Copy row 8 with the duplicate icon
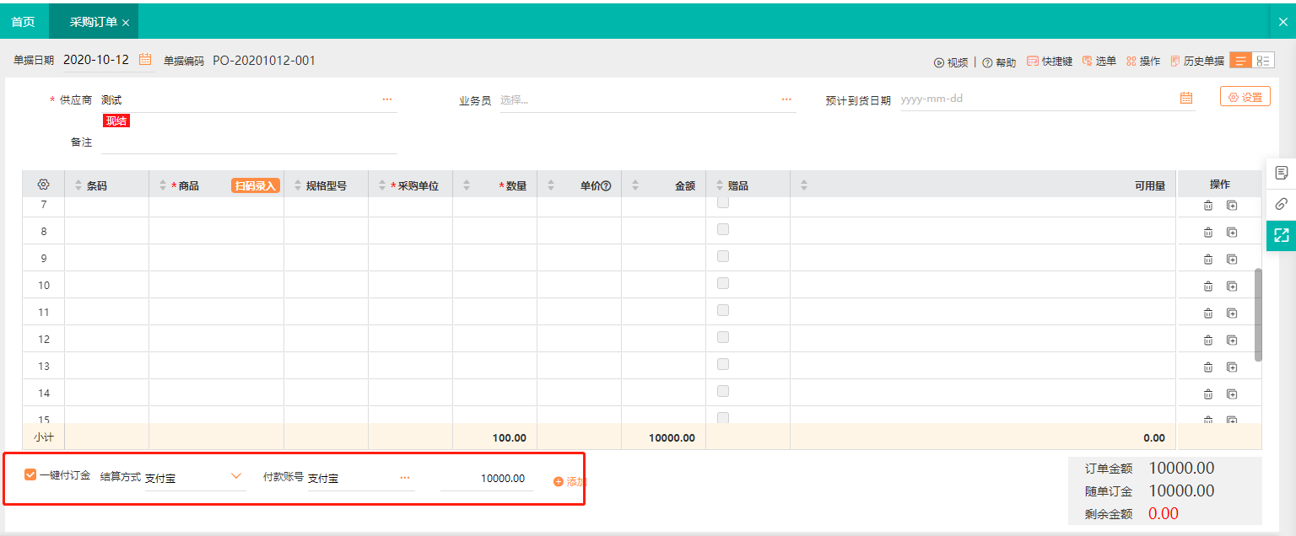 tap(1232, 232)
